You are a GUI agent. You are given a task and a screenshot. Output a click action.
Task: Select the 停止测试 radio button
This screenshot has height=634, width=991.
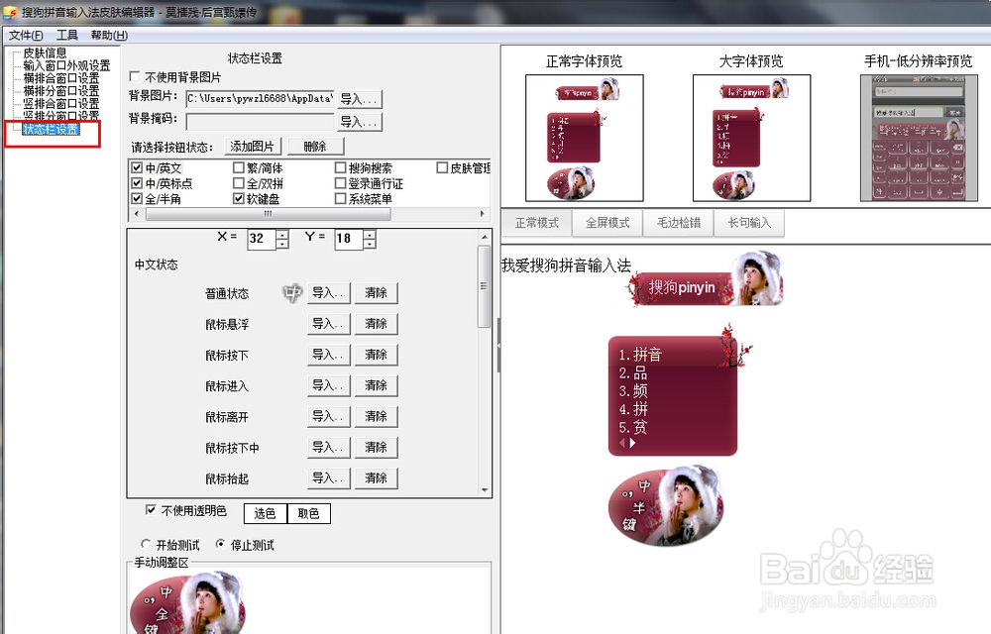pyautogui.click(x=220, y=544)
